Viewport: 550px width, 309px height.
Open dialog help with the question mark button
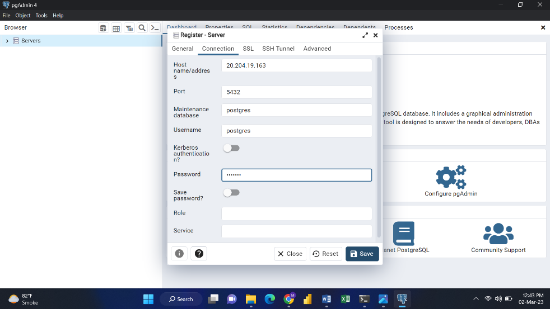(199, 253)
